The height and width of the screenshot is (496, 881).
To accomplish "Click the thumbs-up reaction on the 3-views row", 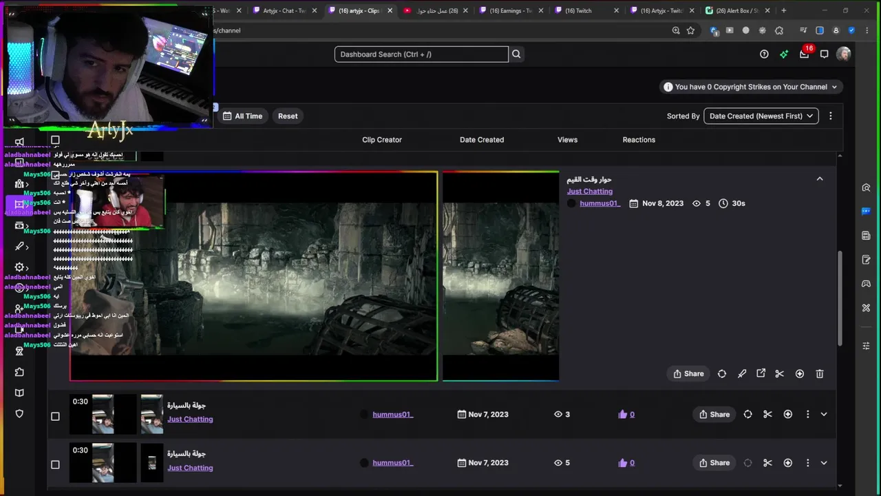I will point(626,414).
